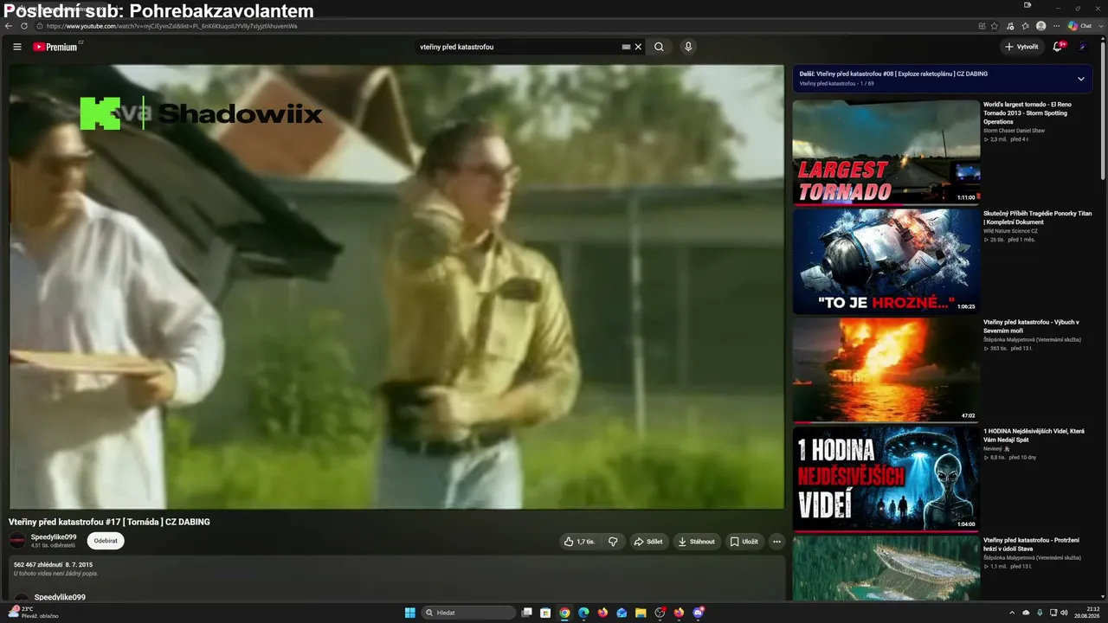Switch to Microsoft Edge on the taskbar
Viewport: 1108px width, 623px height.
pos(583,613)
